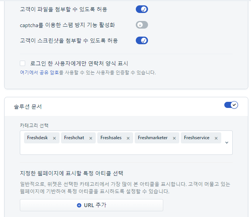
Task: Select the Freshservice tag label
Action: click(196, 138)
